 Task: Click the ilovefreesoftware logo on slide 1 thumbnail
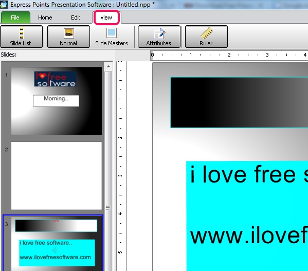pos(55,79)
